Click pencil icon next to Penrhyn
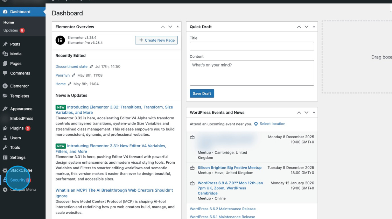The width and height of the screenshot is (392, 219). 73,75
